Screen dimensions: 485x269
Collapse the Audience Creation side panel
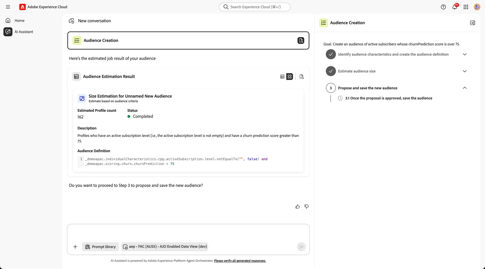click(473, 23)
